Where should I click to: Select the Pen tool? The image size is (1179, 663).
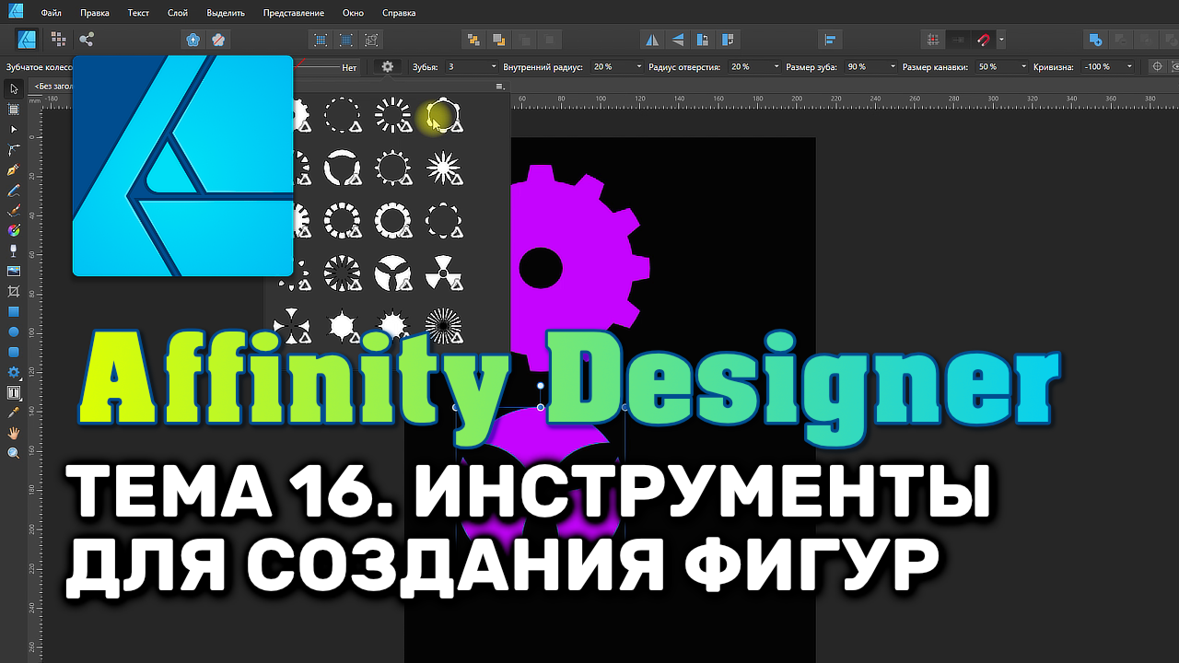[14, 170]
